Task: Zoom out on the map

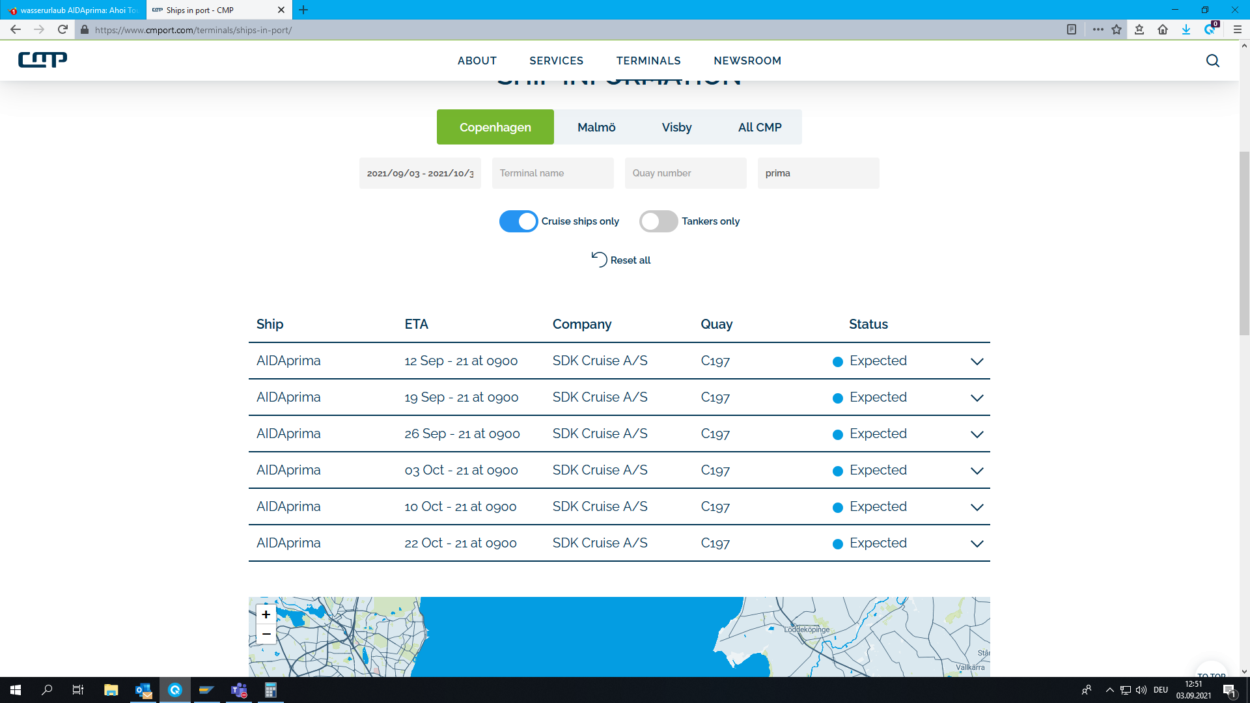Action: 266,634
